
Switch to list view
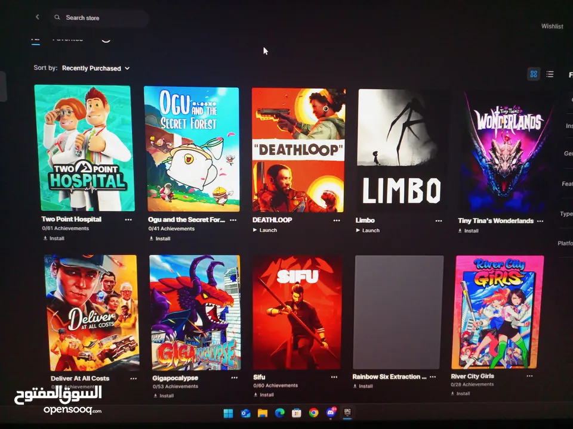550,74
